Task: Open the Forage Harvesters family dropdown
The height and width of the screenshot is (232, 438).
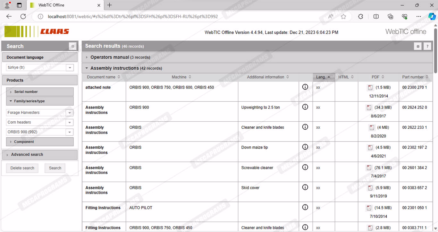Action: tap(70, 113)
